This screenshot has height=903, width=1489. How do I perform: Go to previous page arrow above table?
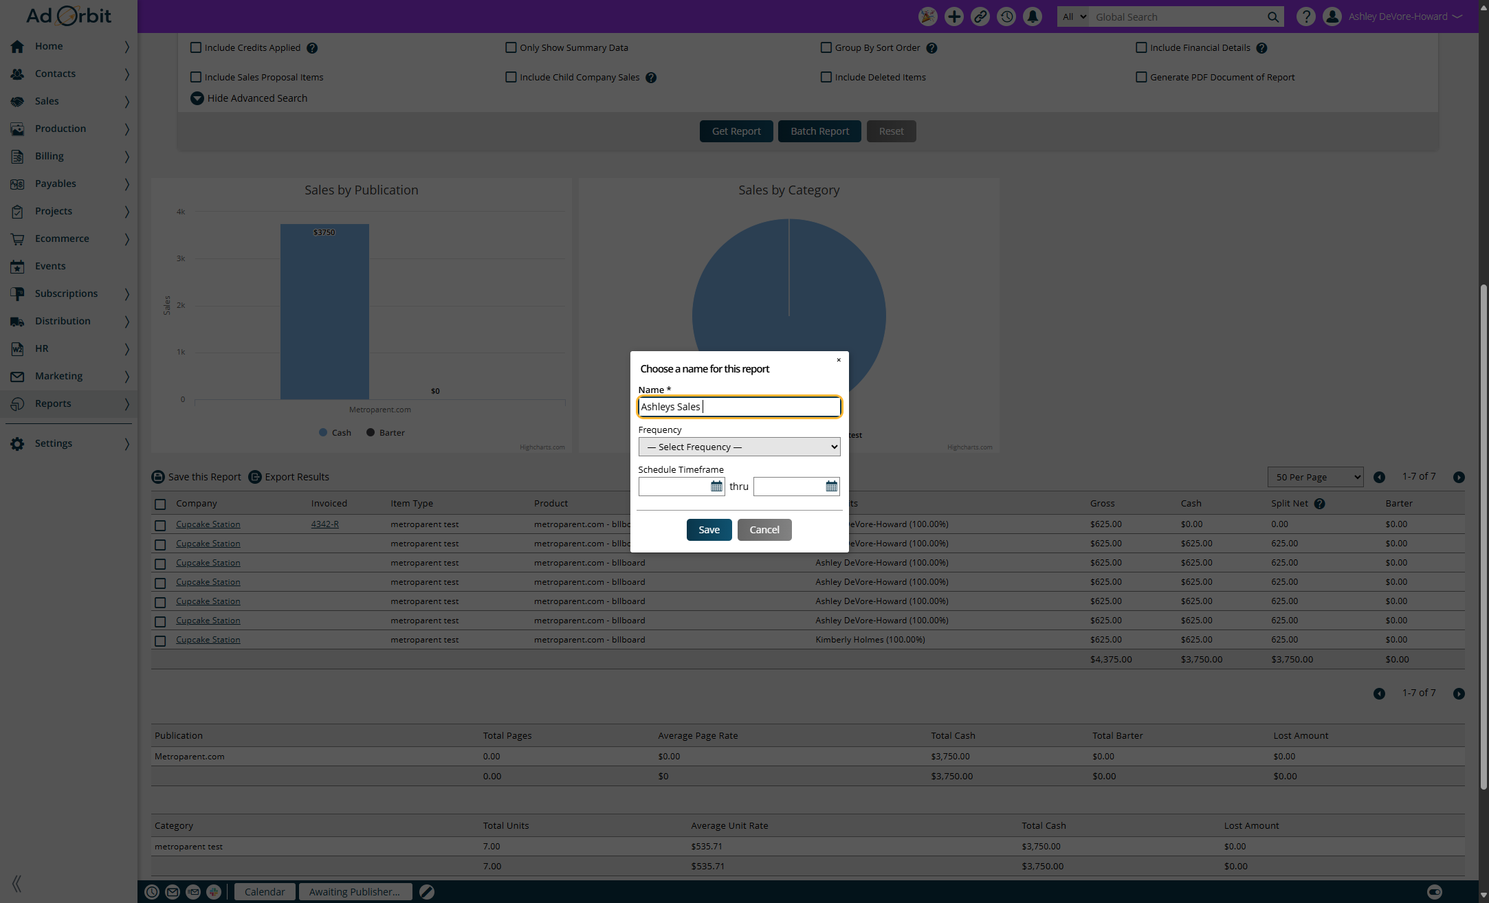click(x=1379, y=478)
